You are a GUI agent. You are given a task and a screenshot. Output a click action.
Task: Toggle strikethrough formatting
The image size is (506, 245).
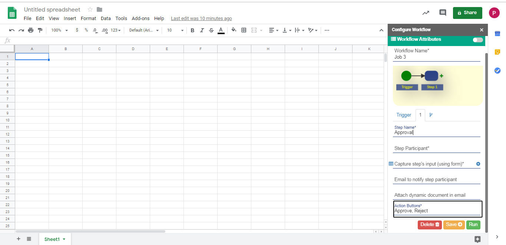tap(211, 30)
